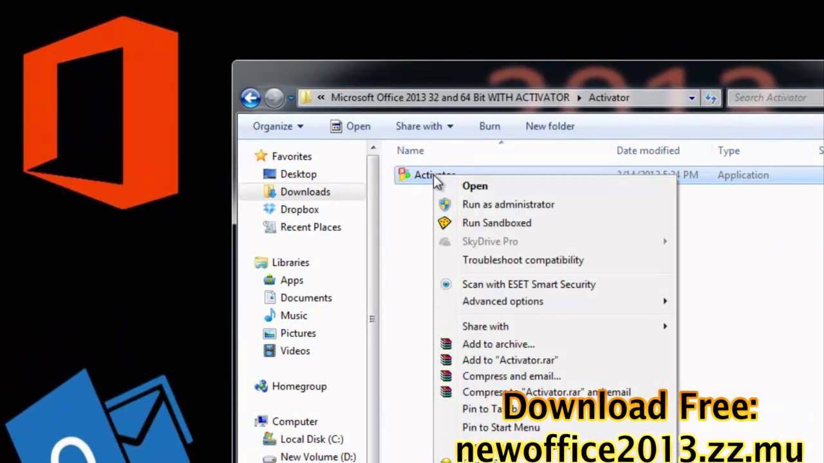Click the Local Disk (C:) drive icon
The width and height of the screenshot is (824, 463).
point(270,439)
